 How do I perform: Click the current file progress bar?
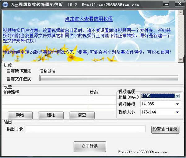point(109,78)
